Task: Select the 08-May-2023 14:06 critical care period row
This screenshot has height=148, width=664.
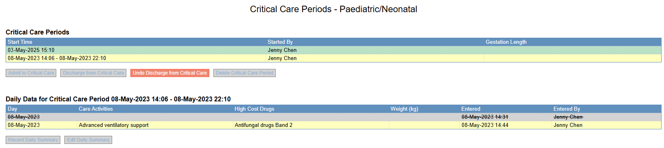Action: tap(334, 58)
